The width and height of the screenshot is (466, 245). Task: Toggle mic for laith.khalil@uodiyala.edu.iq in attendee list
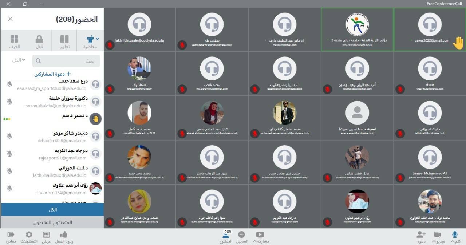pos(10,171)
